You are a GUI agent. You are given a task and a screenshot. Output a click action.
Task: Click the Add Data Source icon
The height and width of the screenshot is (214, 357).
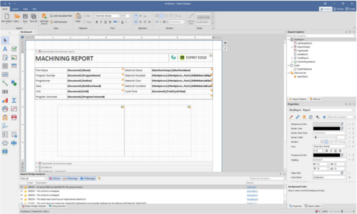44,18
